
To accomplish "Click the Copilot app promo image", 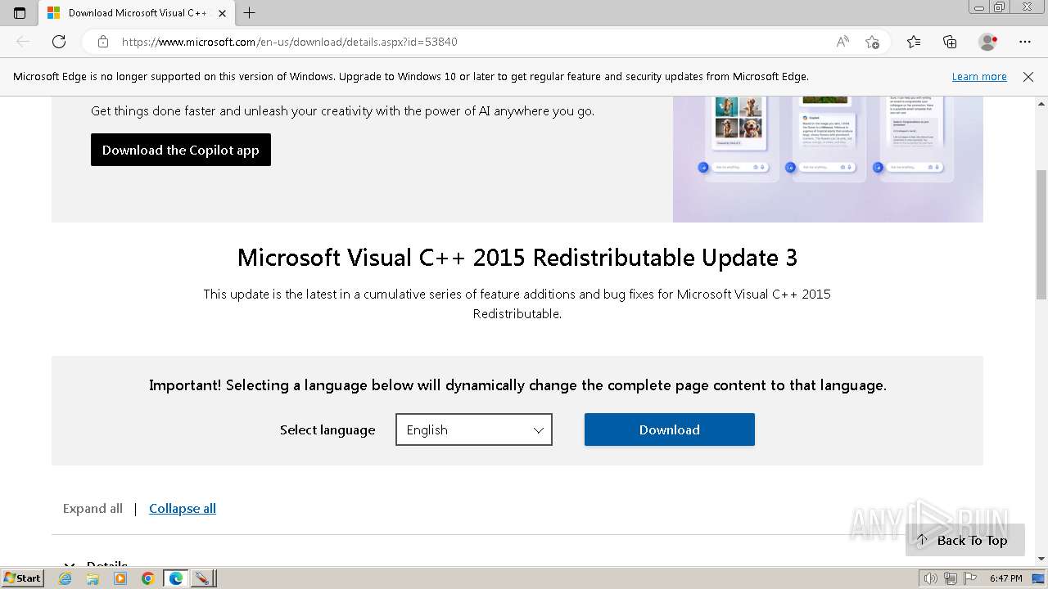I will click(828, 160).
